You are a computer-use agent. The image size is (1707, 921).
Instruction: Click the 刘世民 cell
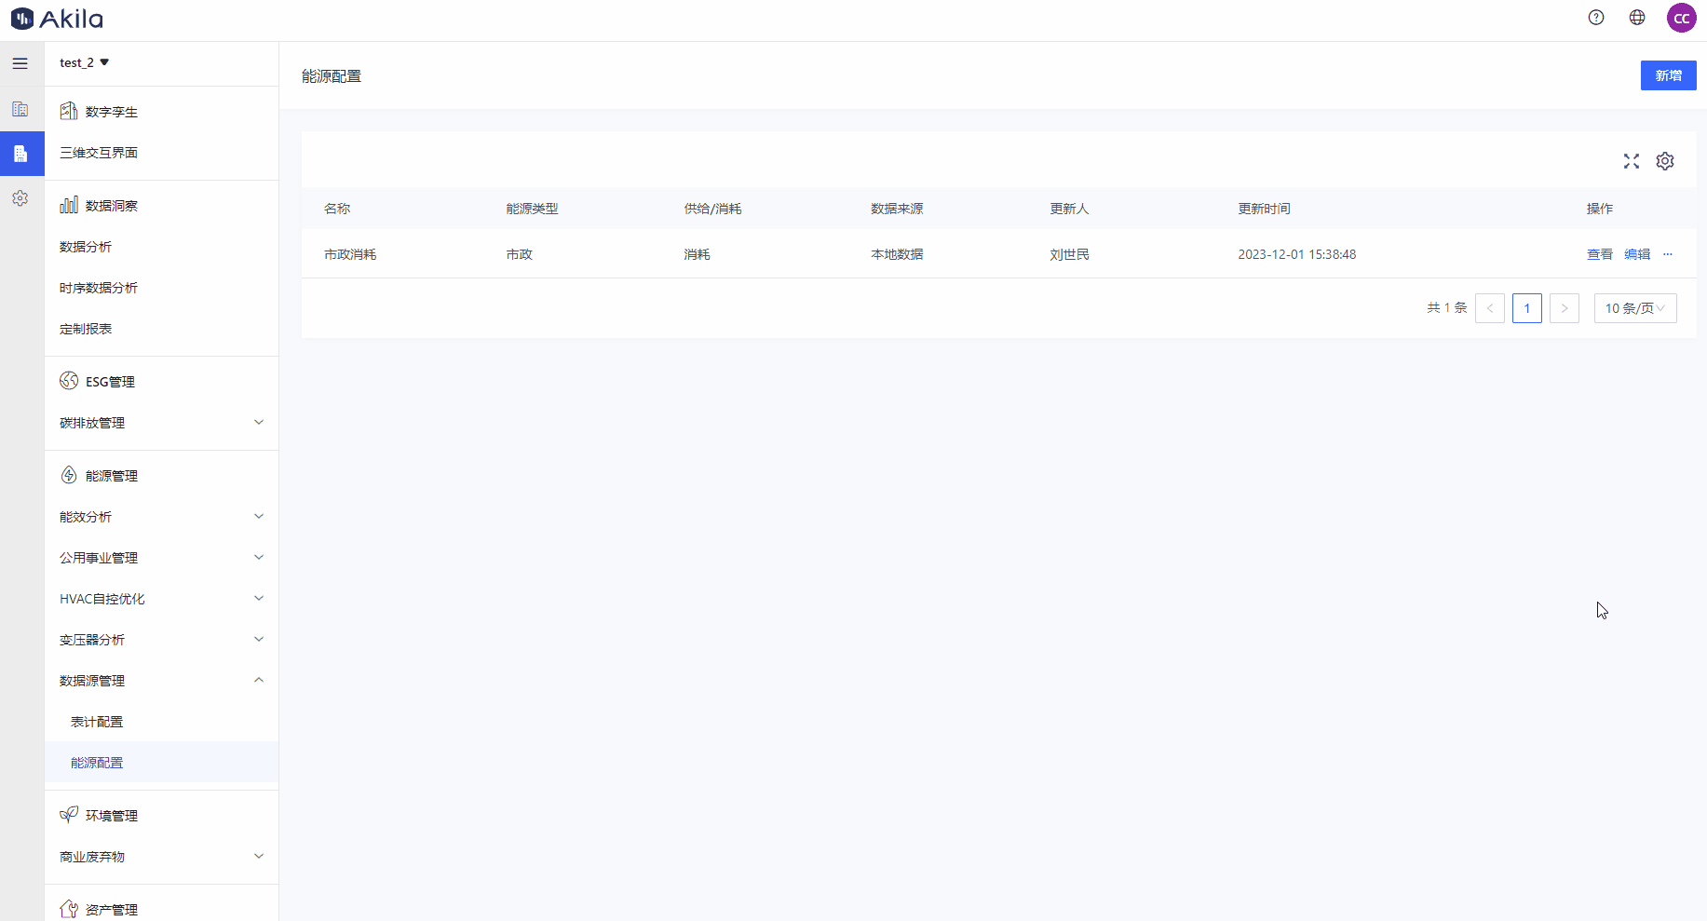(x=1069, y=254)
